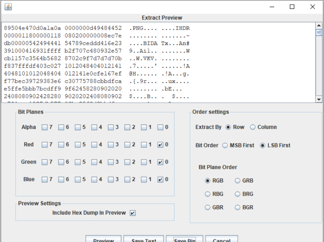This screenshot has width=324, height=242.
Task: Close the Extract Preview window
Action: click(313, 7)
